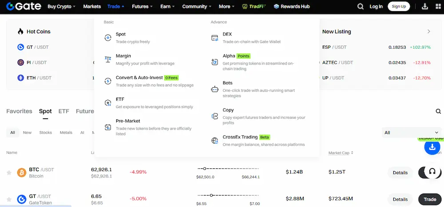
Task: Expand the Buy Crypto menu
Action: click(61, 7)
